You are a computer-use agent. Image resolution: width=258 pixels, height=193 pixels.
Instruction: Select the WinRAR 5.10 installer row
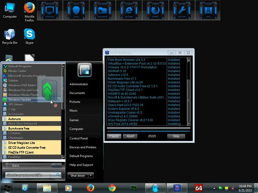[x=146, y=71]
